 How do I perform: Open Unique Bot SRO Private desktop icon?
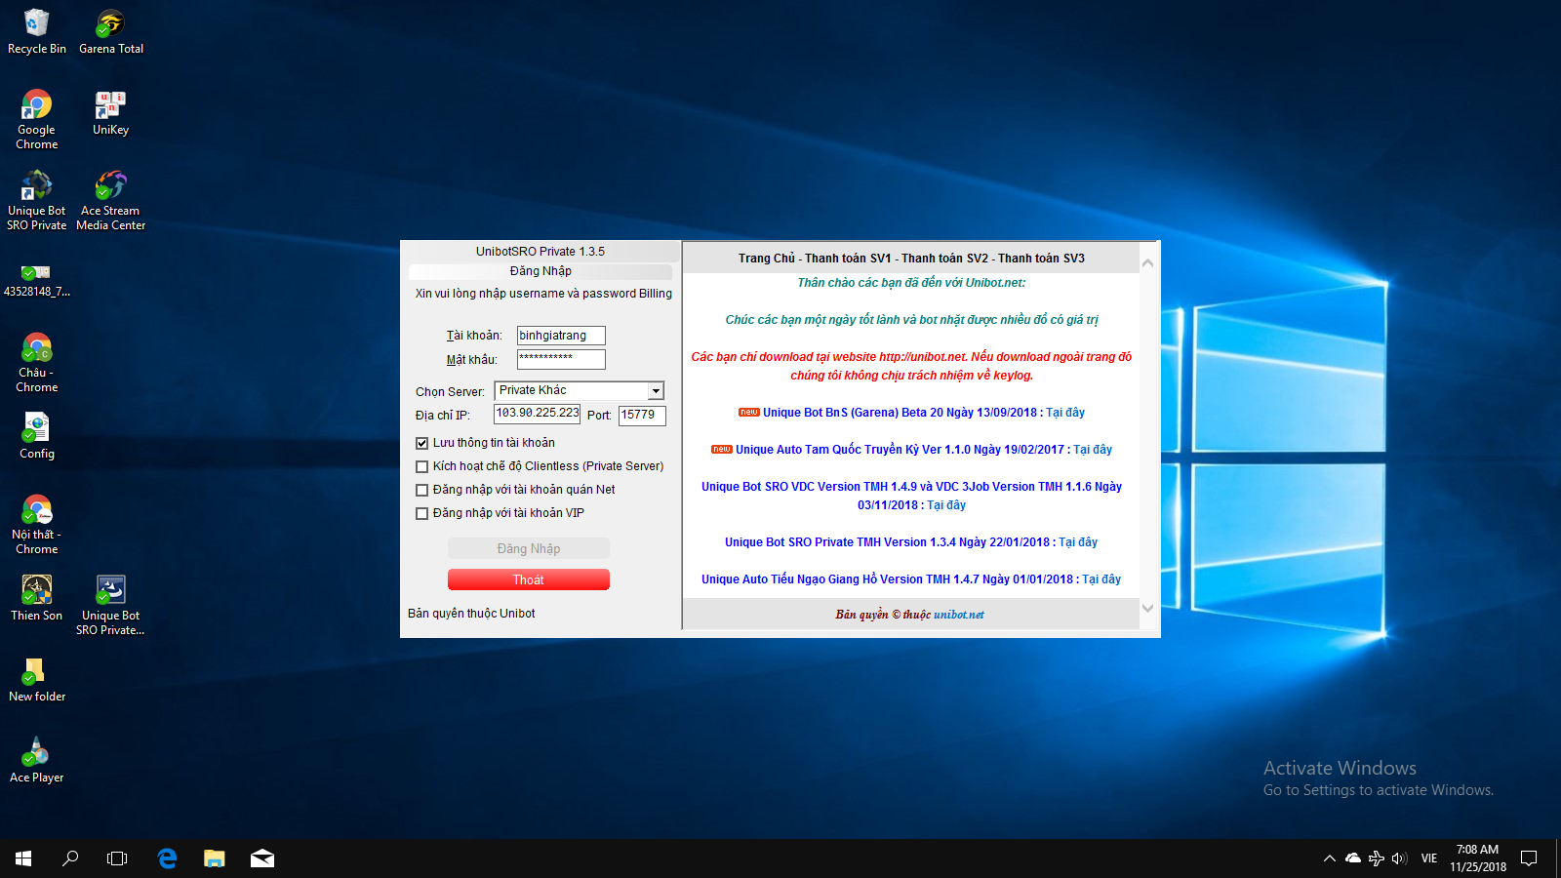pyautogui.click(x=37, y=201)
